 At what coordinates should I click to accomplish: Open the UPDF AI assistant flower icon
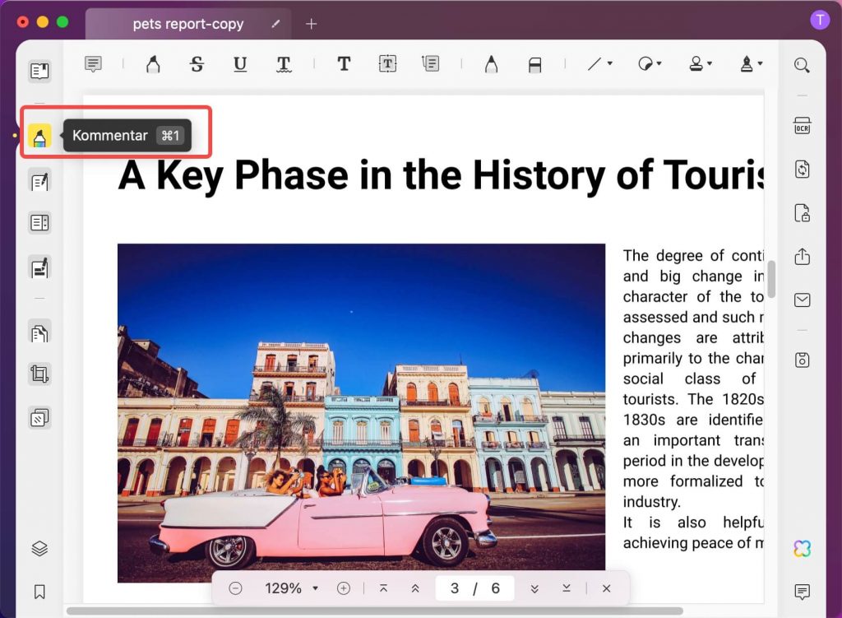coord(802,549)
